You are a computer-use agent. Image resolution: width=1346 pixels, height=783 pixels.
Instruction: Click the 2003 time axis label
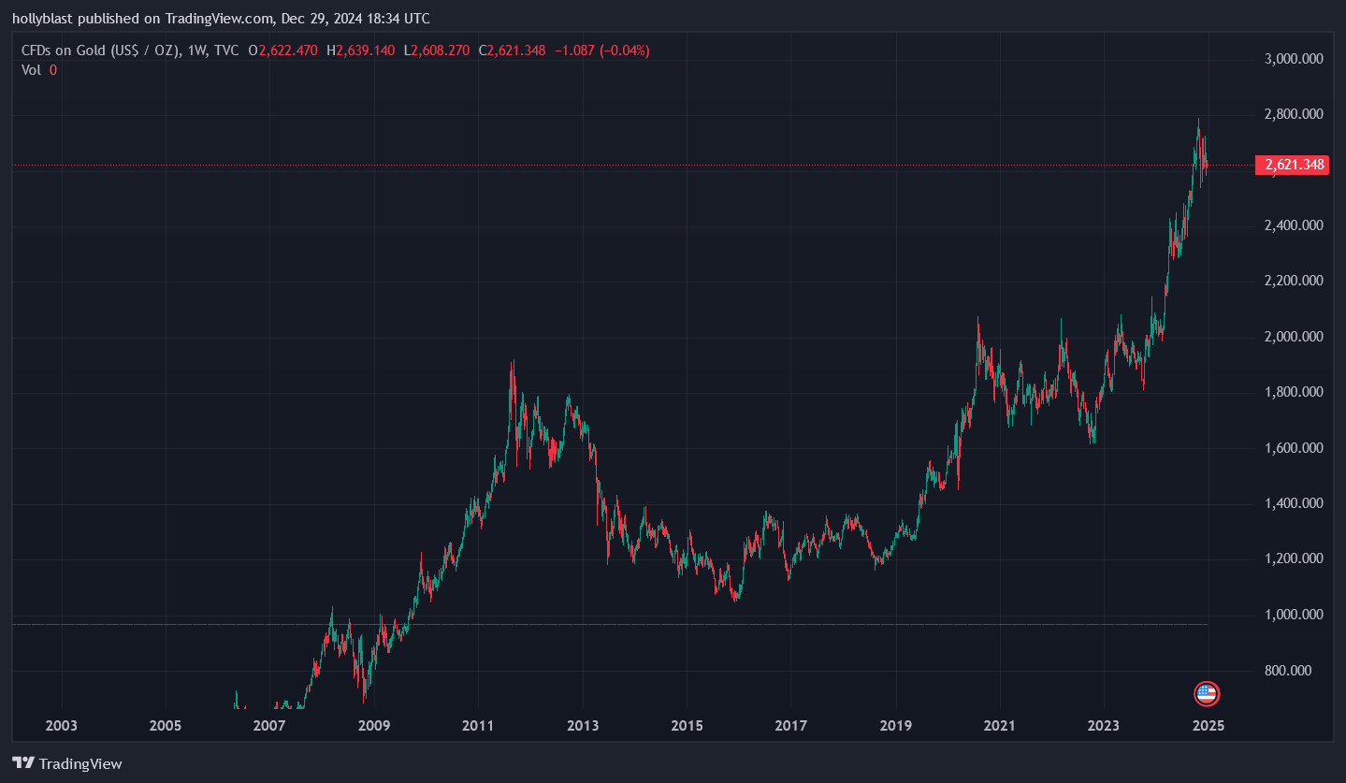coord(61,725)
